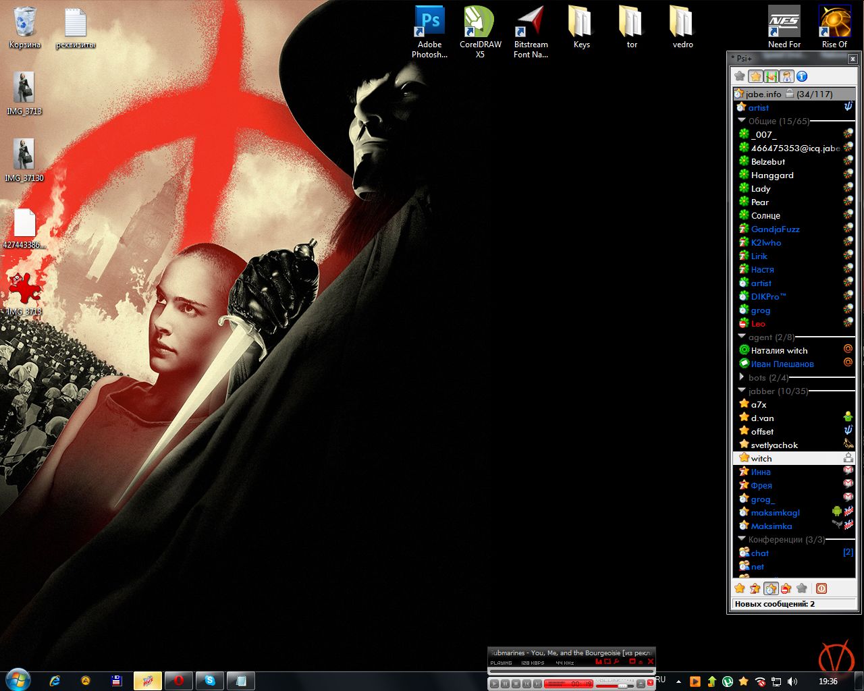The width and height of the screenshot is (864, 691).
Task: Stop playback in the media player
Action: pyautogui.click(x=516, y=684)
